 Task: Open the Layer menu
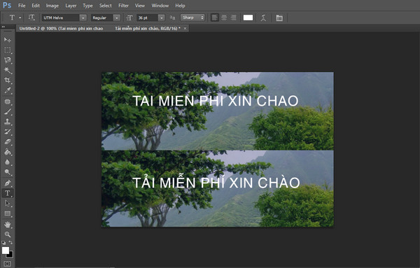[71, 6]
